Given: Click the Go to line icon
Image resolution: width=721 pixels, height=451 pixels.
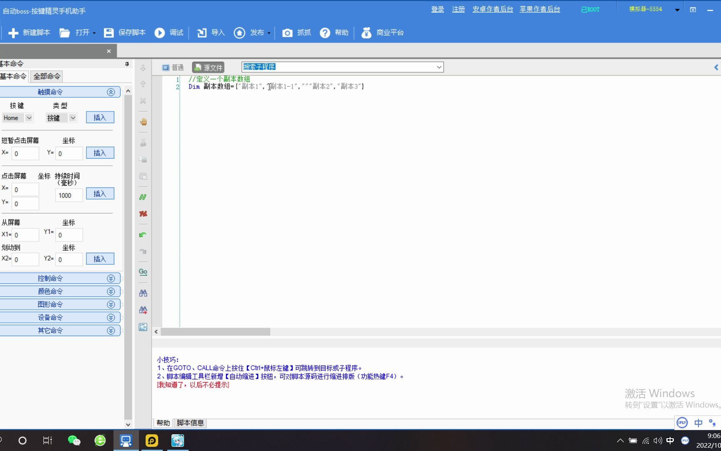Looking at the screenshot, I should (143, 272).
